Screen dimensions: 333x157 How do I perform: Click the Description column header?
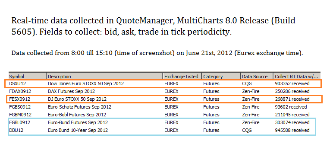pos(105,76)
